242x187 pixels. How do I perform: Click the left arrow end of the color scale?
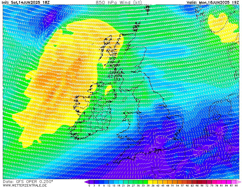point(87,182)
